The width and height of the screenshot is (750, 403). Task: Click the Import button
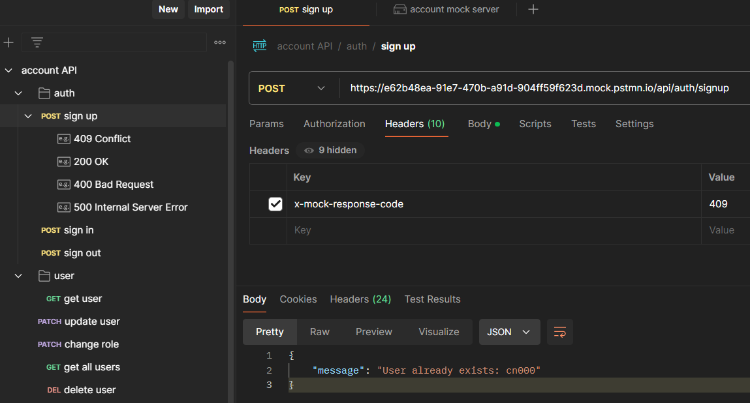click(208, 9)
